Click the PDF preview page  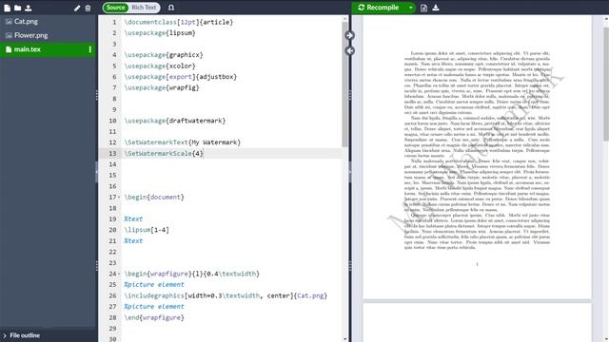click(477, 157)
